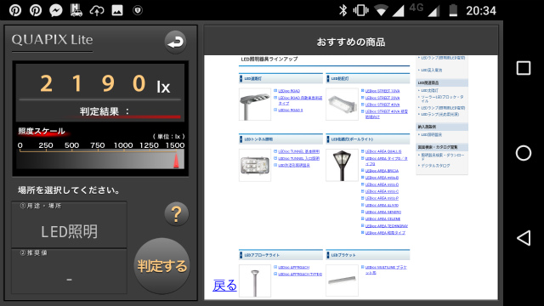Open the LEDioc STREET 20VA link
Viewport: 544px width, 306px height.
pos(382,98)
